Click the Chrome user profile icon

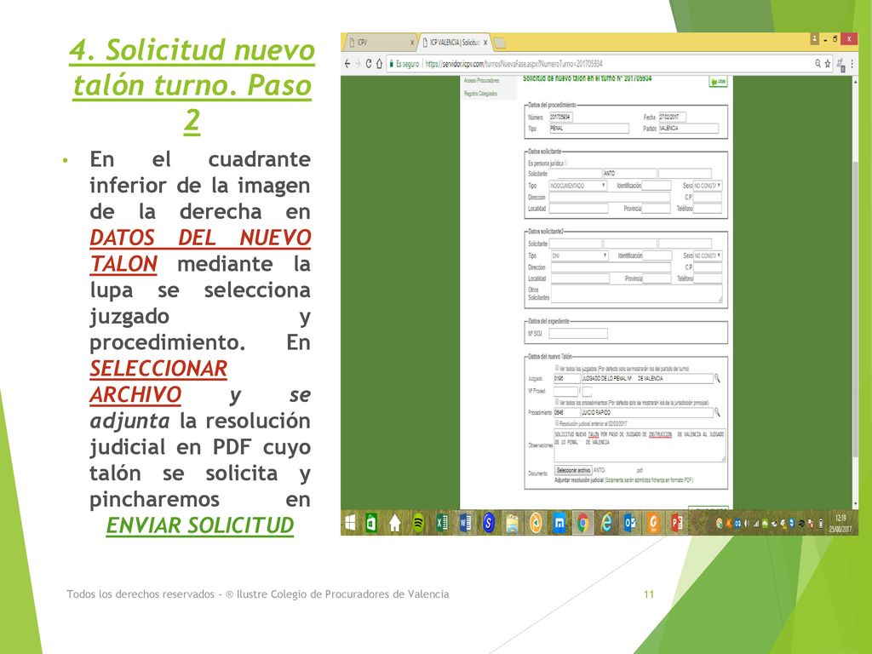[814, 39]
